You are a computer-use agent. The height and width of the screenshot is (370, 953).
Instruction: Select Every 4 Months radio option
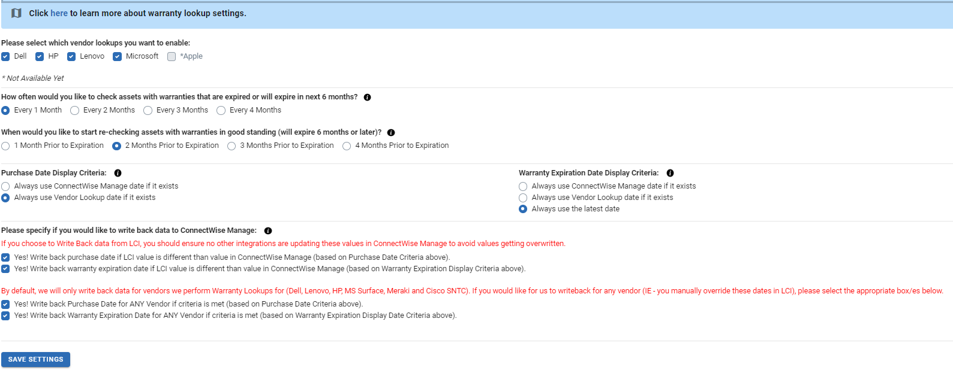point(221,110)
